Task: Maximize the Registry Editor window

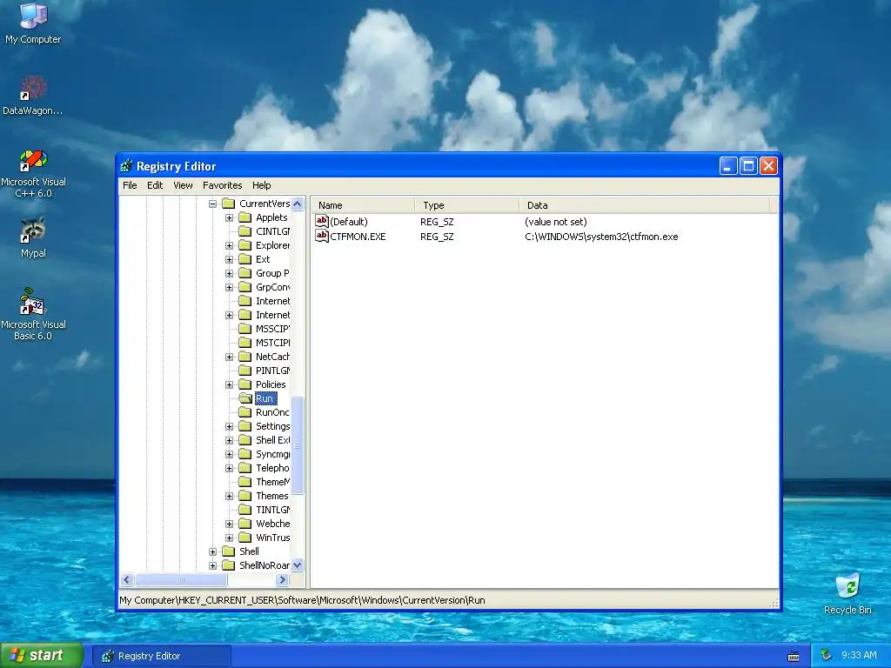Action: point(748,166)
